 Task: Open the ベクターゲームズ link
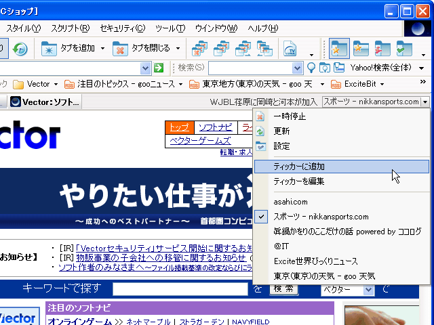coord(200,141)
